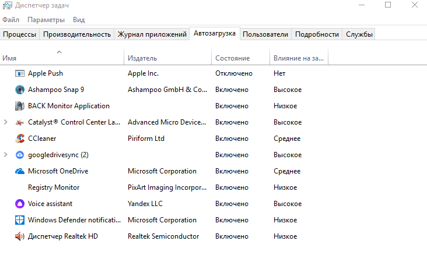Click Ashampoo GmbH & Co... publisher cell
The width and height of the screenshot is (427, 280).
(167, 90)
